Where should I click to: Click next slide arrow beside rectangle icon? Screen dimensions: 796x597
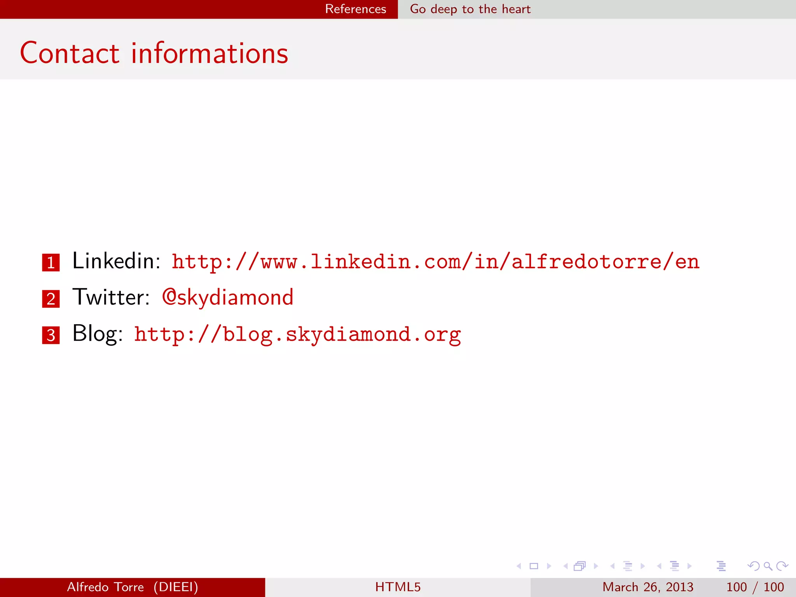[x=549, y=566]
